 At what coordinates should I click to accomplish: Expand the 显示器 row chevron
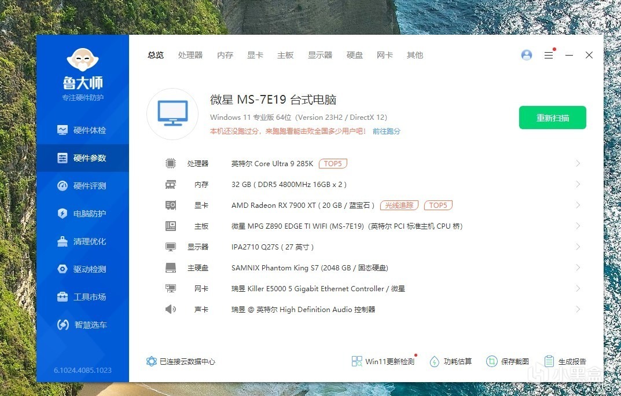tap(578, 247)
